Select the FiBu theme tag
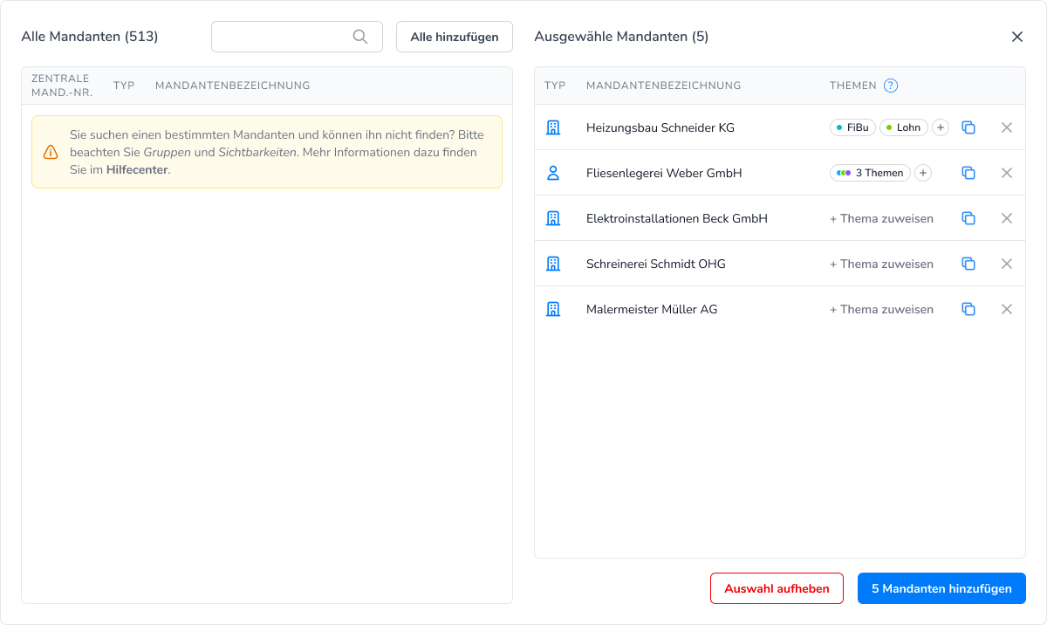Image resolution: width=1047 pixels, height=625 pixels. click(852, 127)
